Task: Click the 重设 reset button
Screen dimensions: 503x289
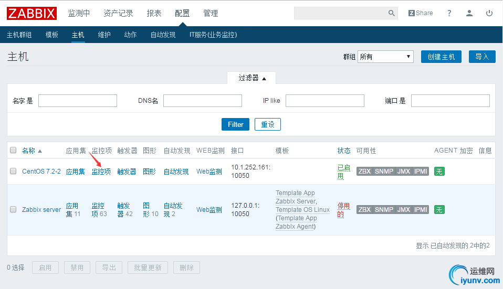Action: point(268,124)
